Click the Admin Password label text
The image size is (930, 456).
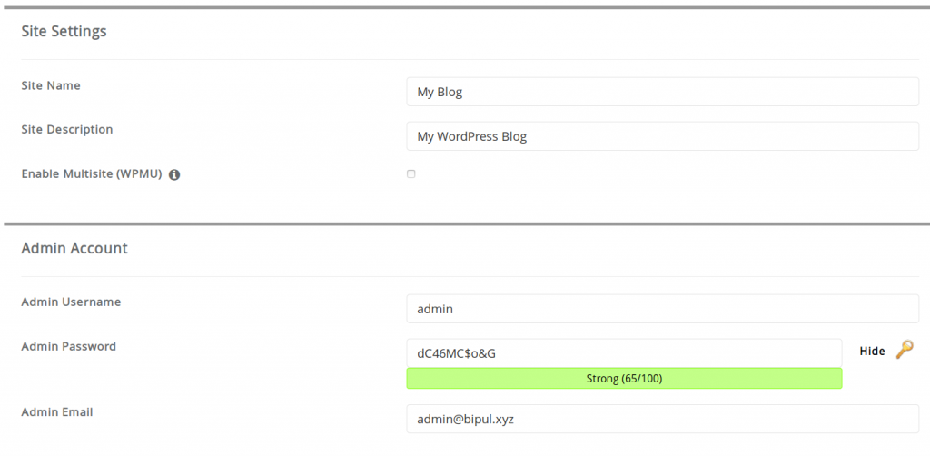point(69,346)
